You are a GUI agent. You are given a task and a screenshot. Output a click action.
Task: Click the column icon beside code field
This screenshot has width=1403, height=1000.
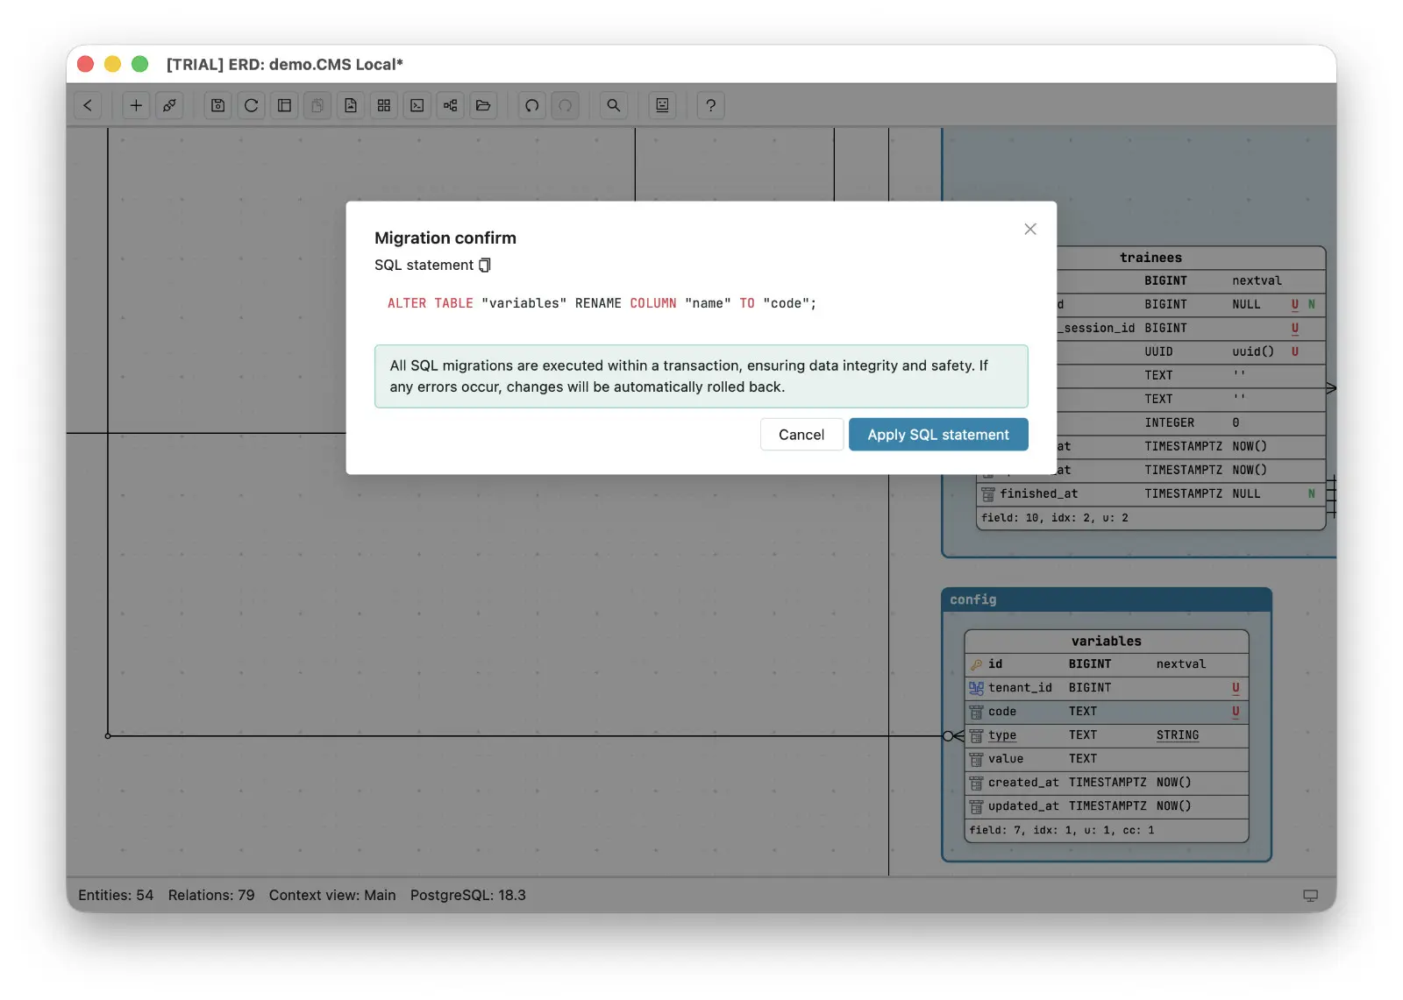[976, 712]
